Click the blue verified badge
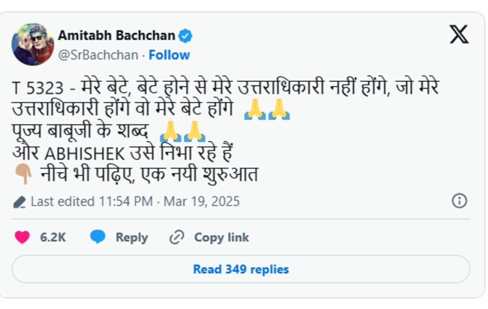Screen dimensions: 488x309 tap(185, 36)
